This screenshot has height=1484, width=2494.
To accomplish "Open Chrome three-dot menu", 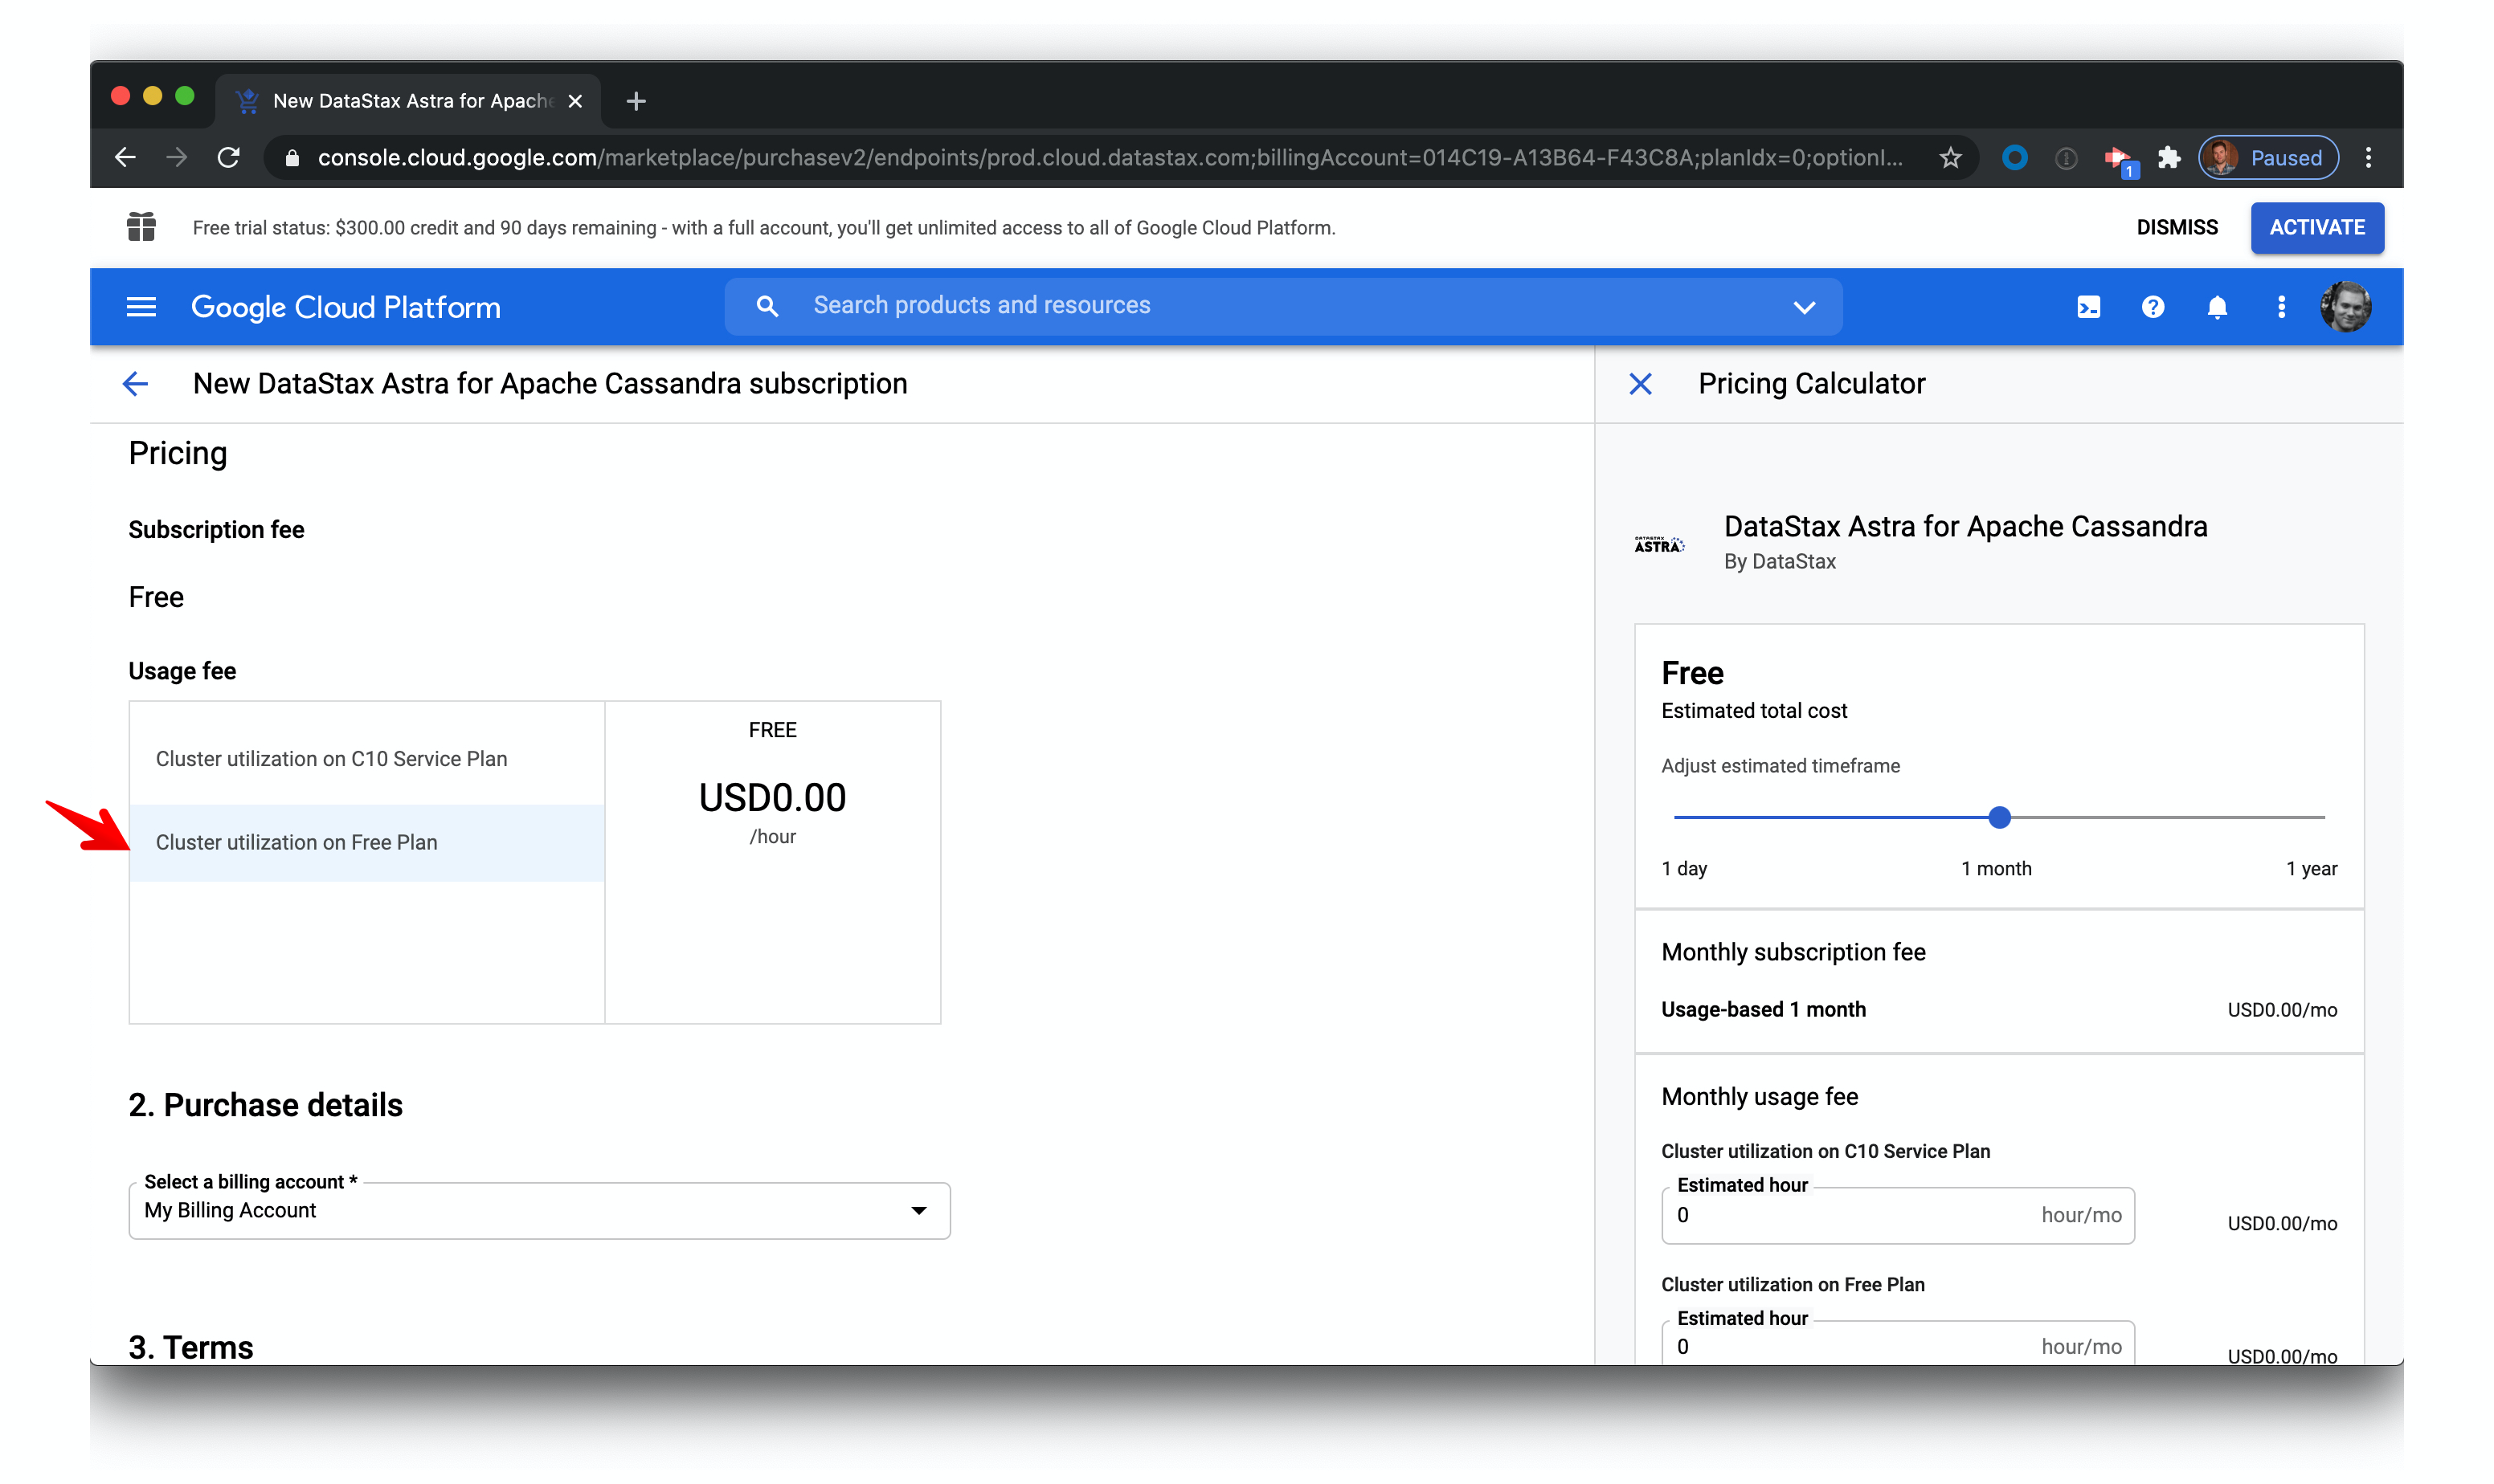I will coord(2367,158).
